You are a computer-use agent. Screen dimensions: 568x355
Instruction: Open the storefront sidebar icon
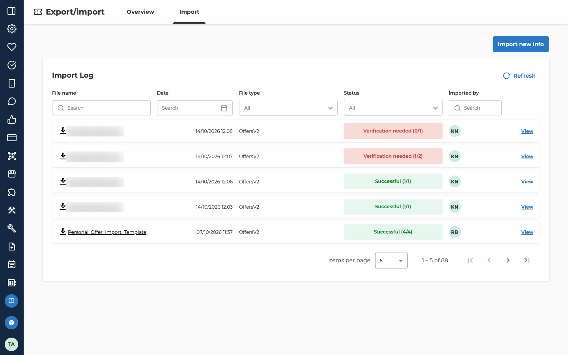[11, 174]
